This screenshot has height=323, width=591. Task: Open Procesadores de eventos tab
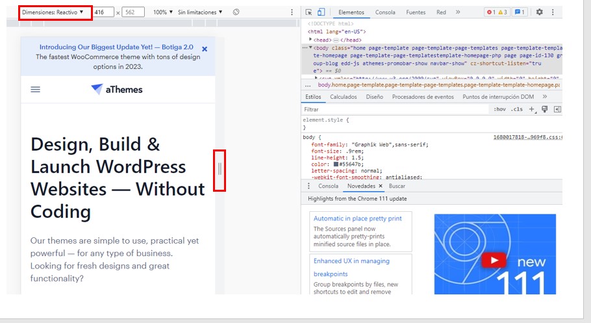[x=423, y=97]
